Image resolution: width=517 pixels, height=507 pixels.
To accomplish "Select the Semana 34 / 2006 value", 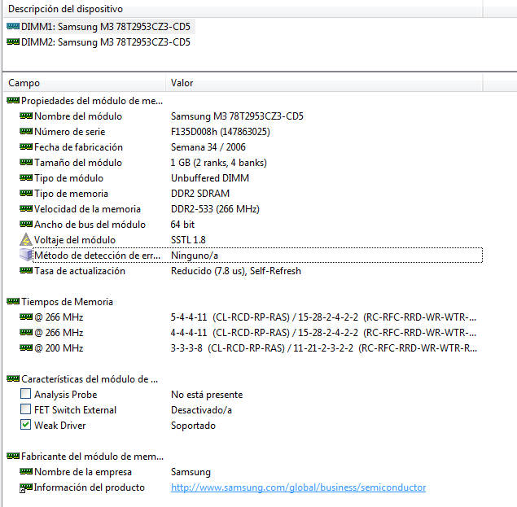I will [208, 147].
